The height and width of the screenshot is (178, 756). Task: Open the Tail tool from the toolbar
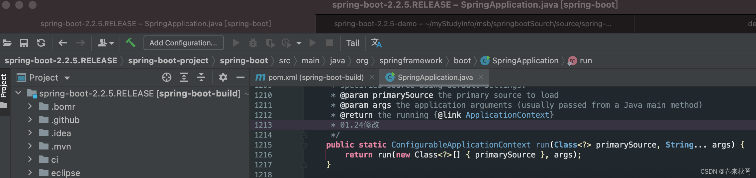[x=353, y=43]
